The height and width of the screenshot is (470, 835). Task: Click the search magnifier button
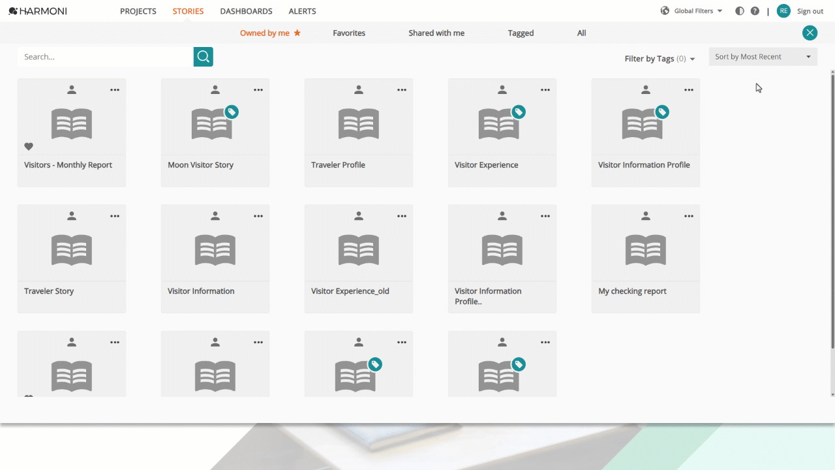204,57
